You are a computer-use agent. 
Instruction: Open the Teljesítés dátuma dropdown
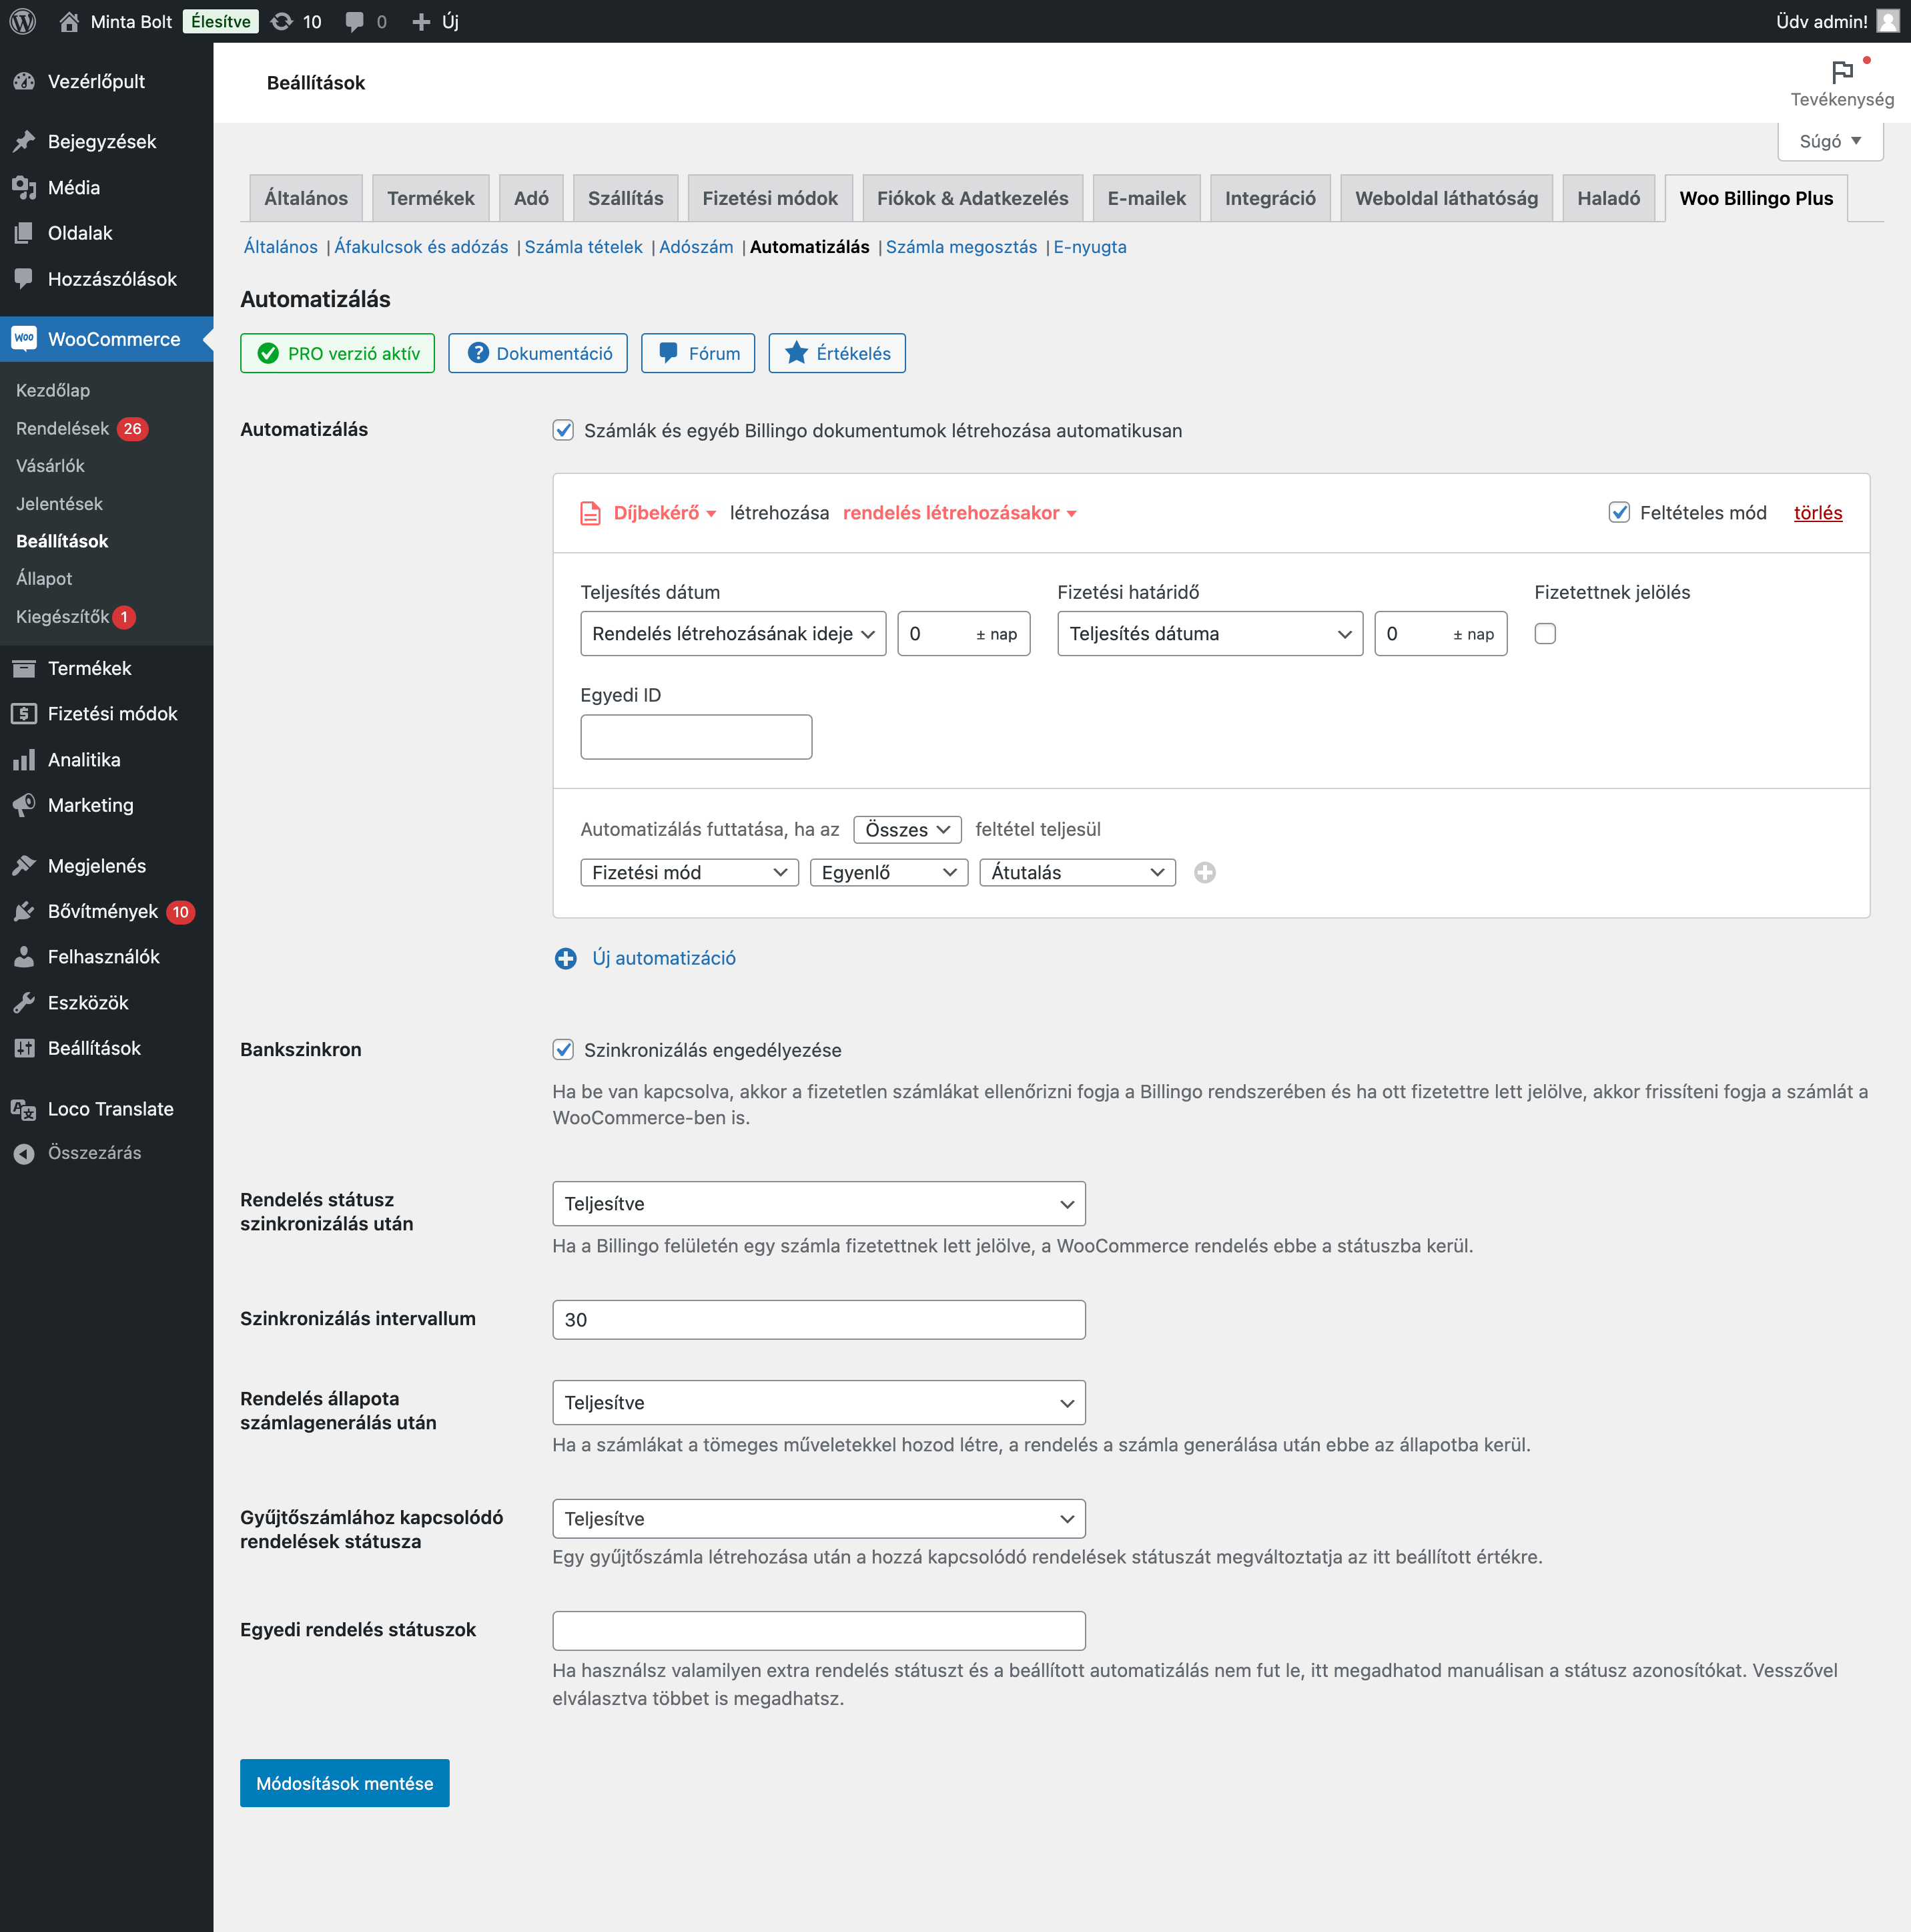point(1210,633)
